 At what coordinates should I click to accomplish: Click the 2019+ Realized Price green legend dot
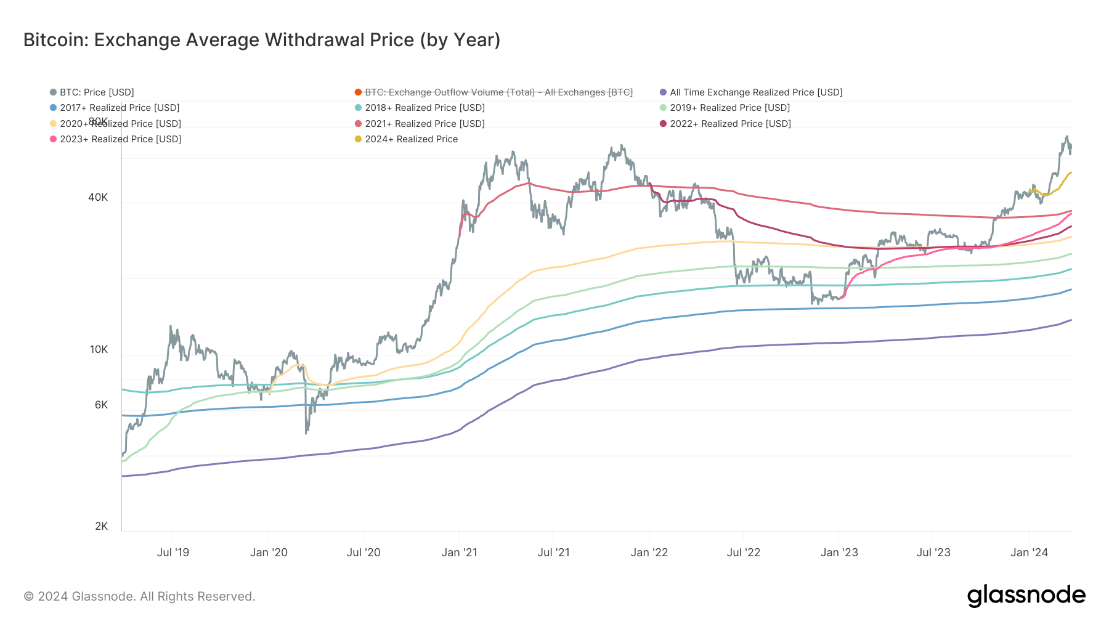(x=664, y=108)
